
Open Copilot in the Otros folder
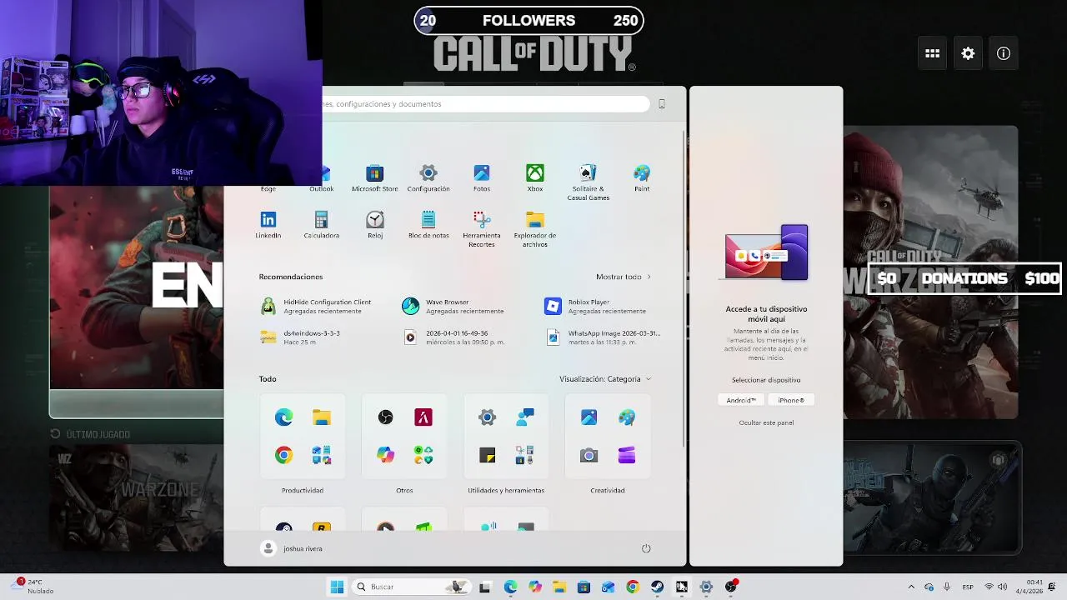coord(385,455)
